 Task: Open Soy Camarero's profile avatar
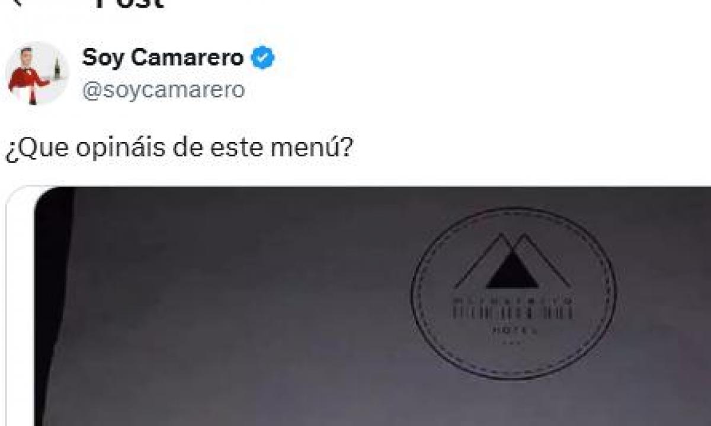36,74
